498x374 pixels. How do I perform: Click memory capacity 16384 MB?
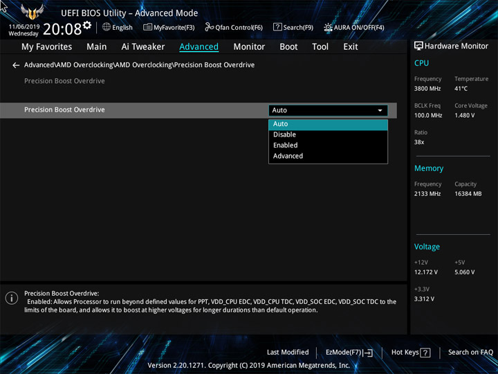[x=468, y=194]
